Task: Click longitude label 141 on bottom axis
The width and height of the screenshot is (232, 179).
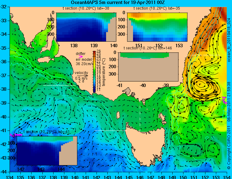Action: pos(86,177)
